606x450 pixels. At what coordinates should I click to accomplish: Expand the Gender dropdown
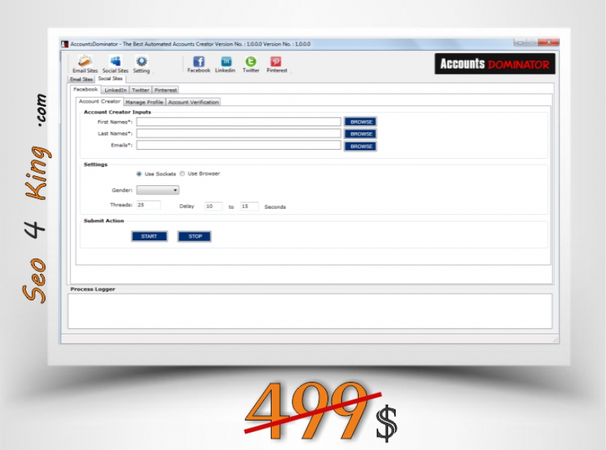[x=157, y=190]
